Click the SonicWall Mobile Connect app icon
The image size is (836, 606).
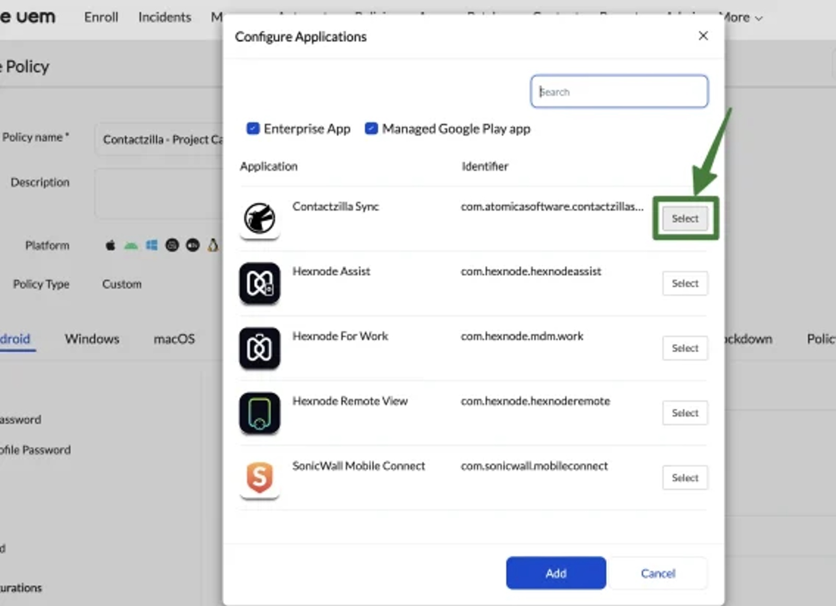[x=260, y=478]
